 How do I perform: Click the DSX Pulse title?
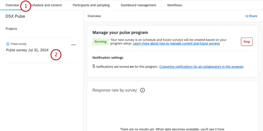point(15,16)
